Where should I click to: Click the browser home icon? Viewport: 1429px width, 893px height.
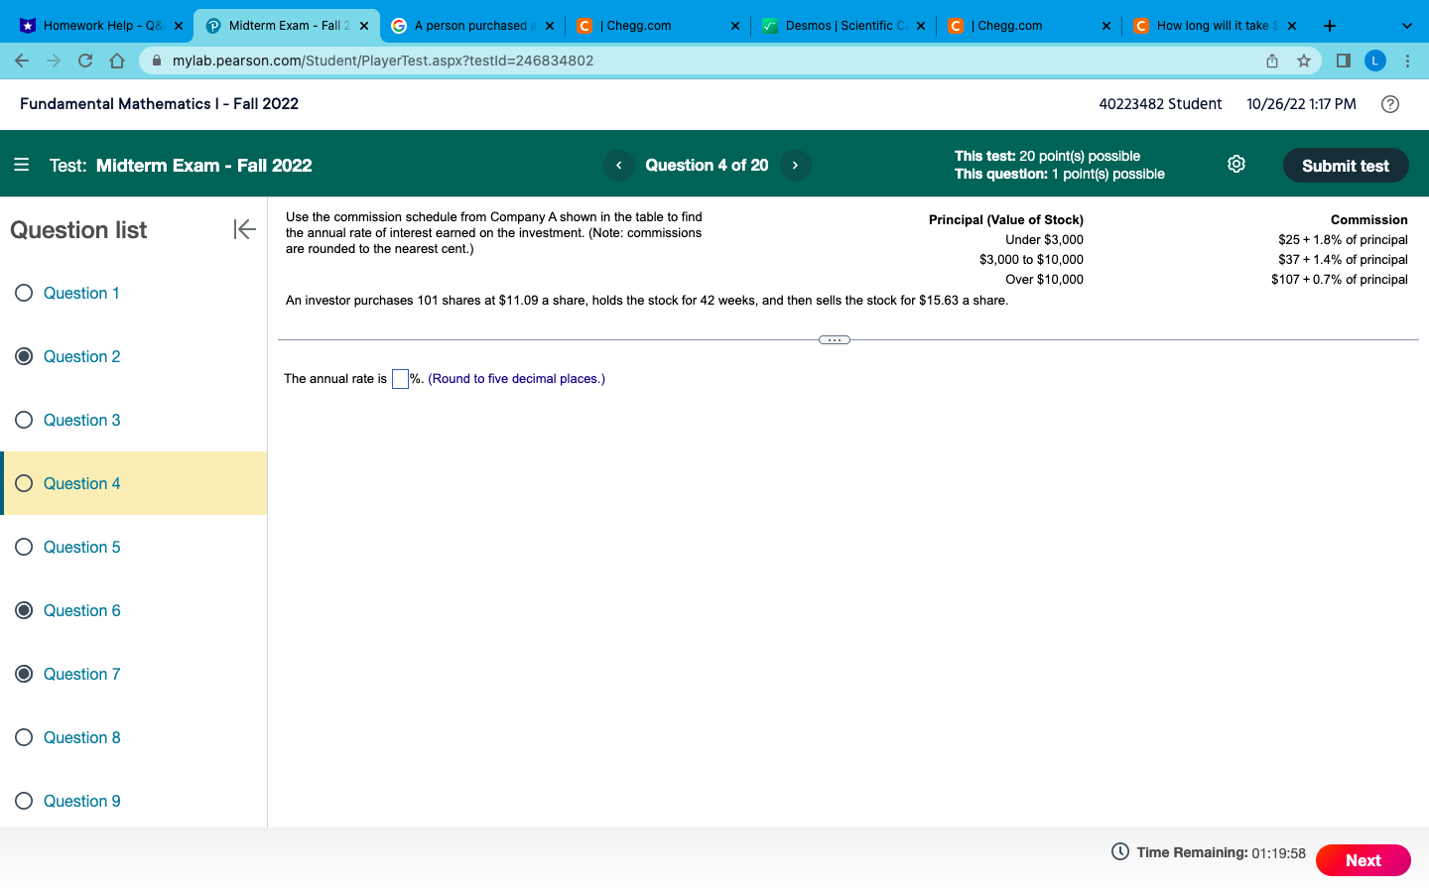[x=117, y=61]
